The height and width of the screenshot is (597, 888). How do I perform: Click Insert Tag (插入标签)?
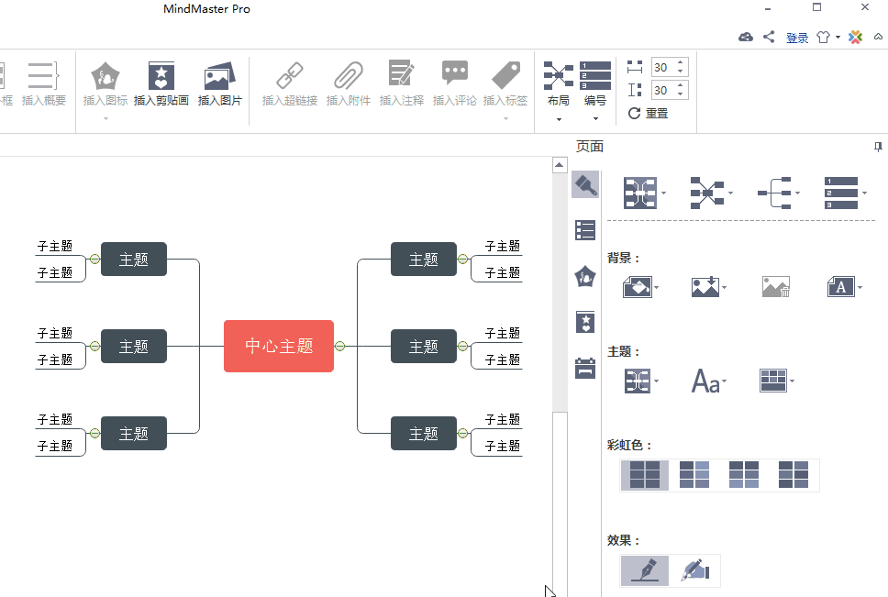point(505,83)
